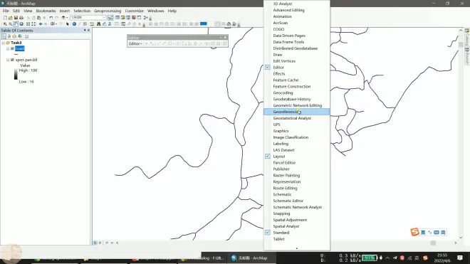Viewport: 470px width, 264px height.
Task: Select the Pan hand tool
Action: pos(16,24)
